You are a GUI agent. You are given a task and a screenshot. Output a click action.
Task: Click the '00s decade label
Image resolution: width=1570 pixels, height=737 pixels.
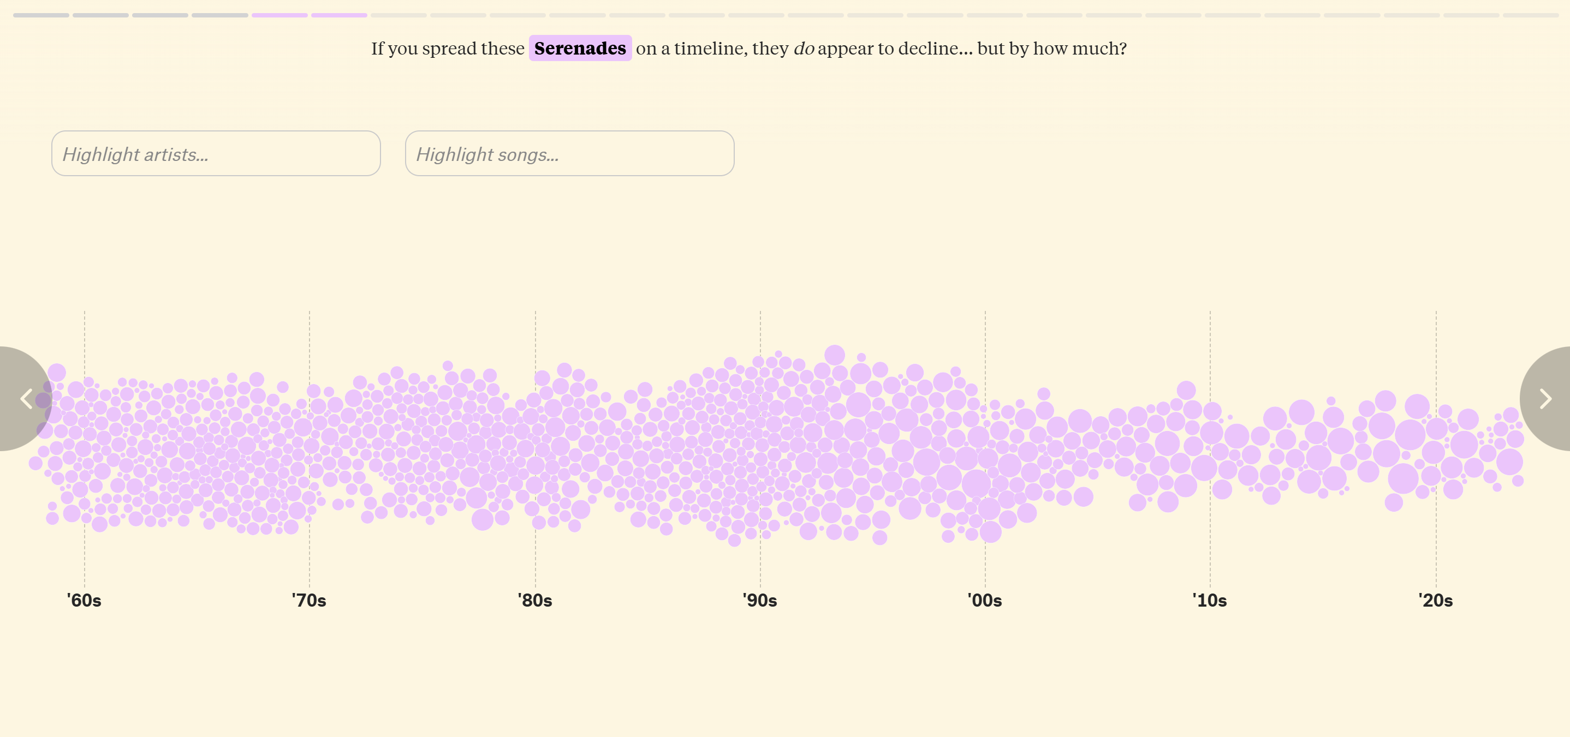(x=985, y=601)
